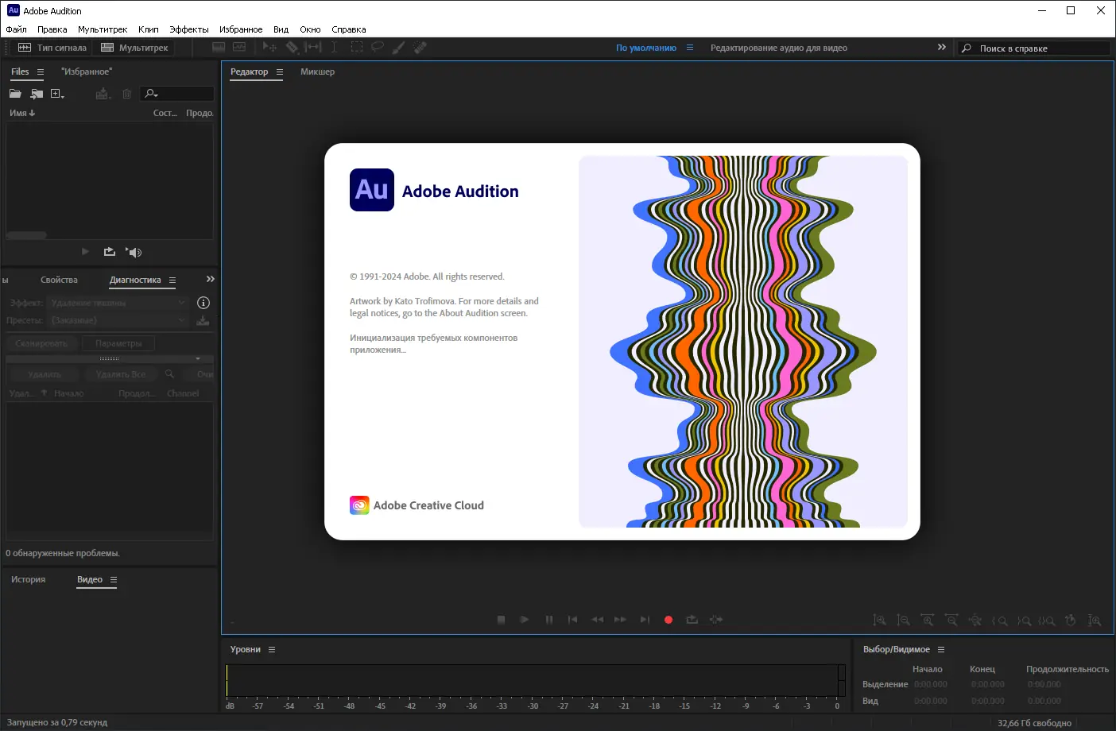Click the Open File folder icon
Image resolution: width=1116 pixels, height=731 pixels.
(x=15, y=94)
